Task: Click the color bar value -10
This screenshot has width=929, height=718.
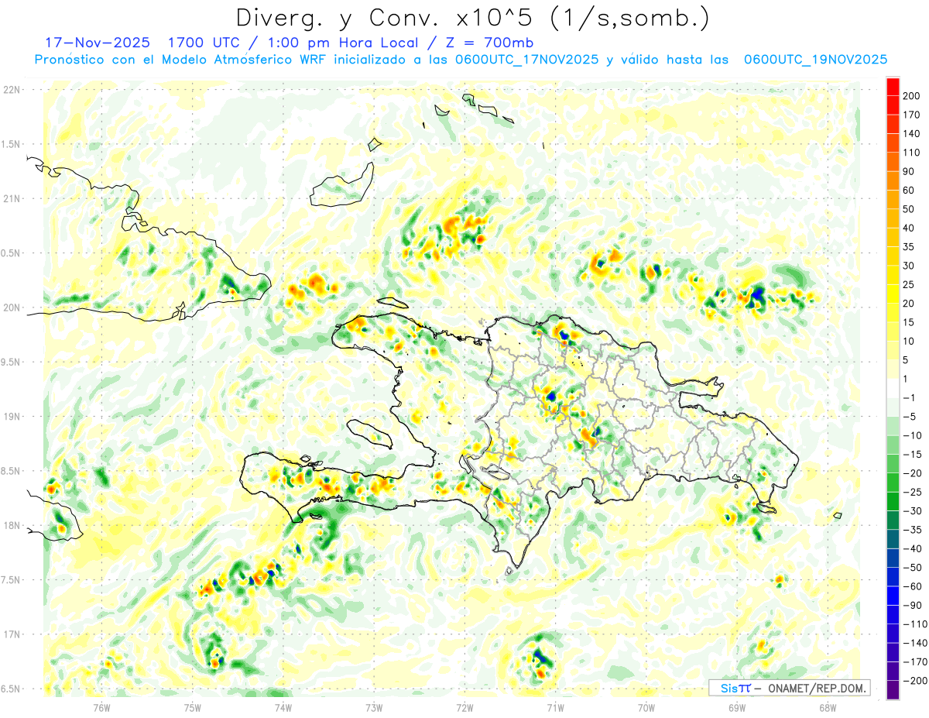Action: pos(914,436)
